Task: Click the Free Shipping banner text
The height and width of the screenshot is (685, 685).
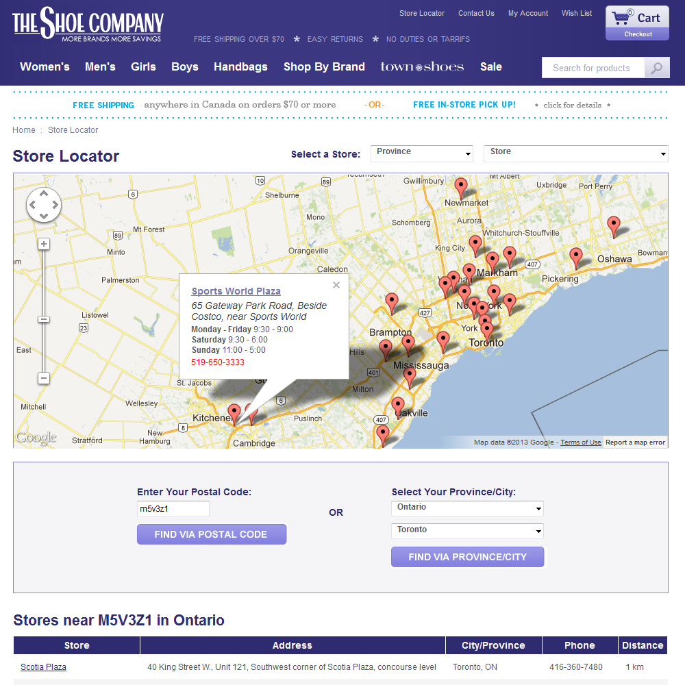Action: pos(103,105)
